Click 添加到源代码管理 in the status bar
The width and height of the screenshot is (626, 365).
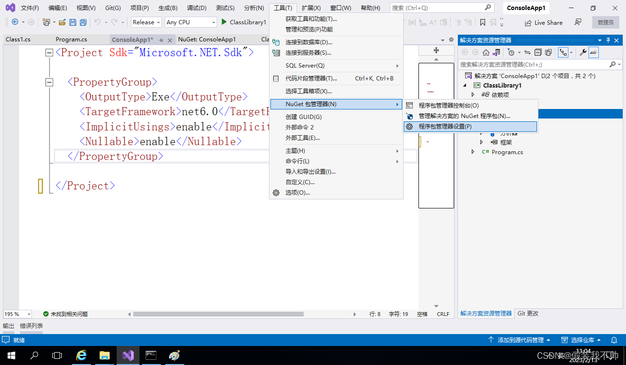point(519,340)
